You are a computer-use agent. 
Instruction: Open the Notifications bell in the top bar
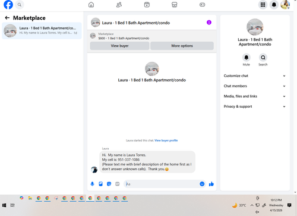tap(274, 5)
